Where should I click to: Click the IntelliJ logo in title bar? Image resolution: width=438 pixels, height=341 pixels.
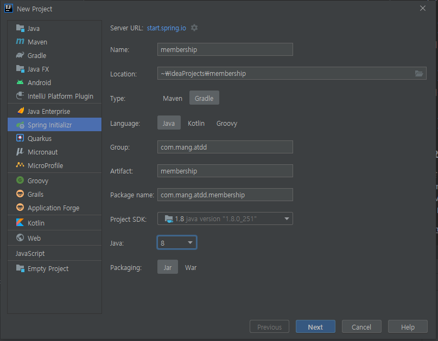[x=9, y=8]
